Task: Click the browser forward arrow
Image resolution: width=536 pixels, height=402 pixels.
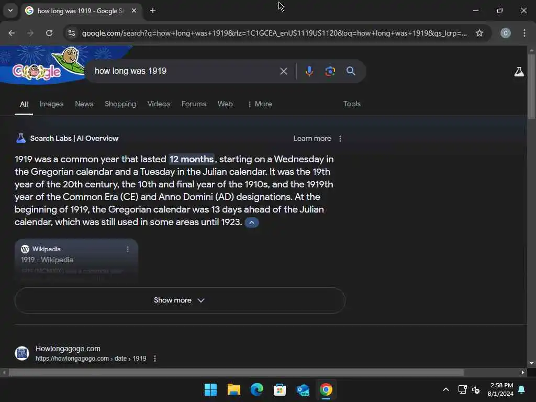Action: pos(30,33)
